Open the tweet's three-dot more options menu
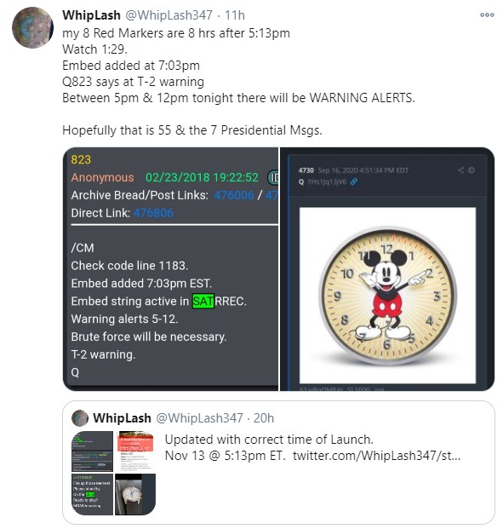The image size is (503, 529). [x=487, y=14]
